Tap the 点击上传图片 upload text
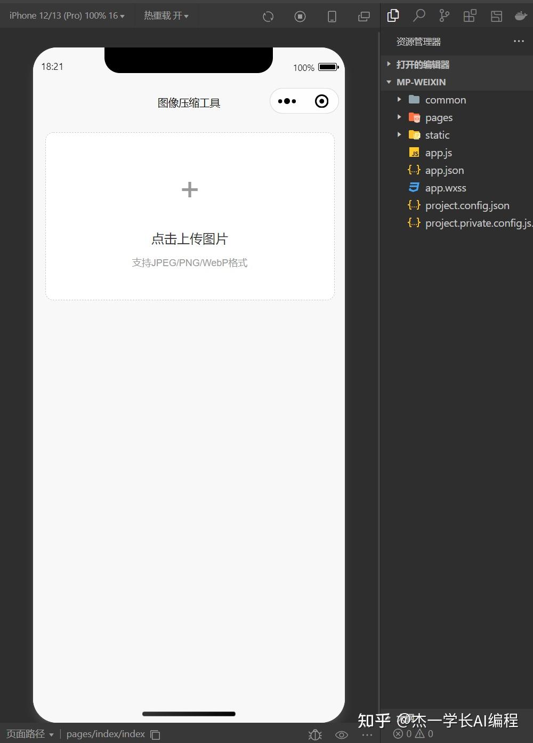This screenshot has width=533, height=743. pyautogui.click(x=190, y=239)
